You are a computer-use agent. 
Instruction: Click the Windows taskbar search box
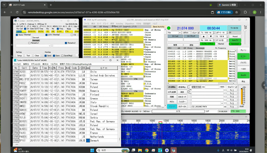[113, 150]
